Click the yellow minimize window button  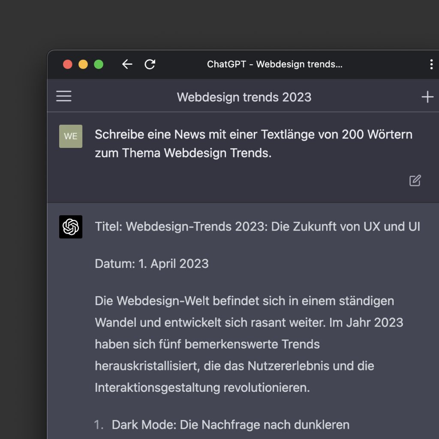[x=83, y=64]
